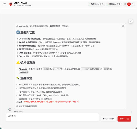
Task: Click the Mike sender name label
Action: (16, 112)
